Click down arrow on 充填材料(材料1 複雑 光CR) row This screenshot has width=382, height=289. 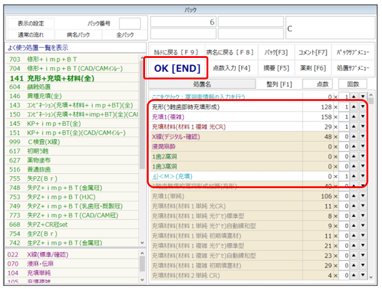point(363,127)
